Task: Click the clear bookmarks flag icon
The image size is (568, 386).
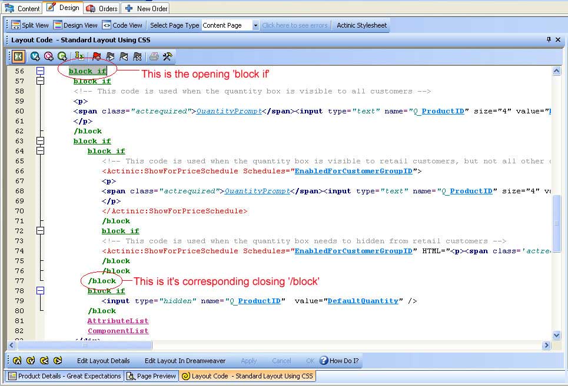Action: tap(137, 56)
